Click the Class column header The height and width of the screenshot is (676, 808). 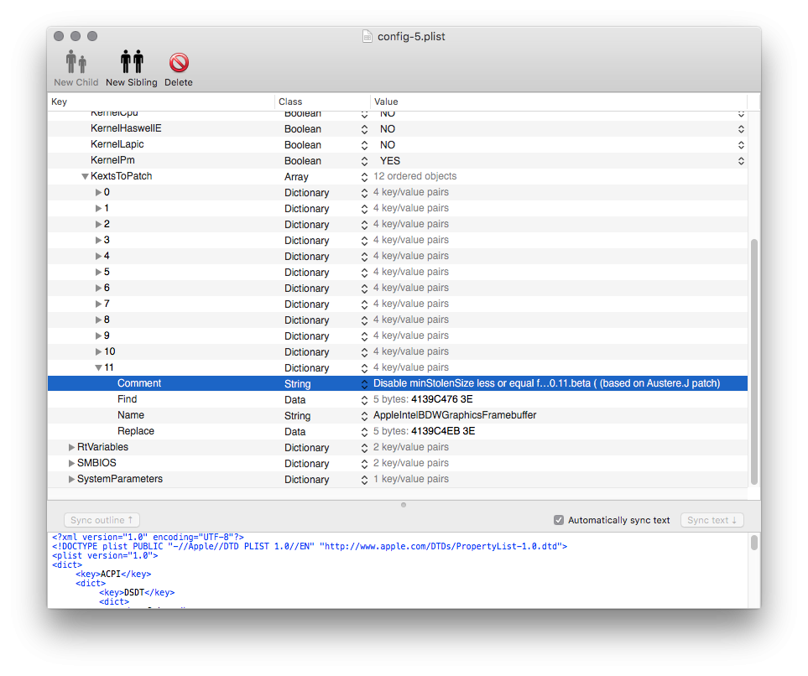pos(322,101)
